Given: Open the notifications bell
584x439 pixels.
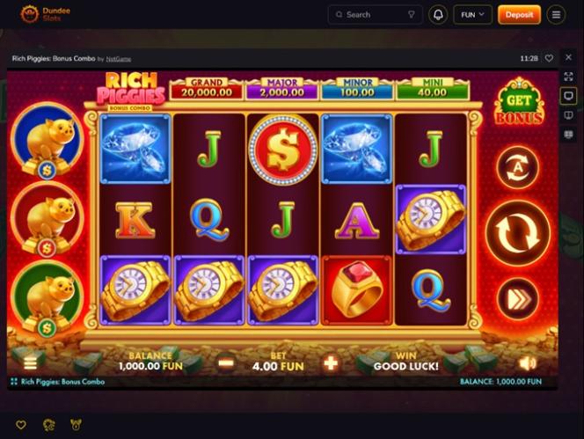Looking at the screenshot, I should tap(438, 15).
